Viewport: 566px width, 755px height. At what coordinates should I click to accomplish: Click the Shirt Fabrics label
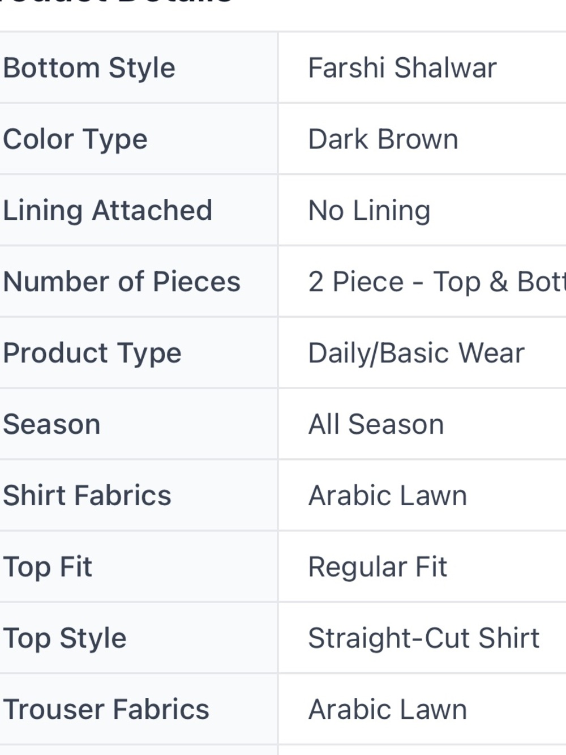coord(87,496)
